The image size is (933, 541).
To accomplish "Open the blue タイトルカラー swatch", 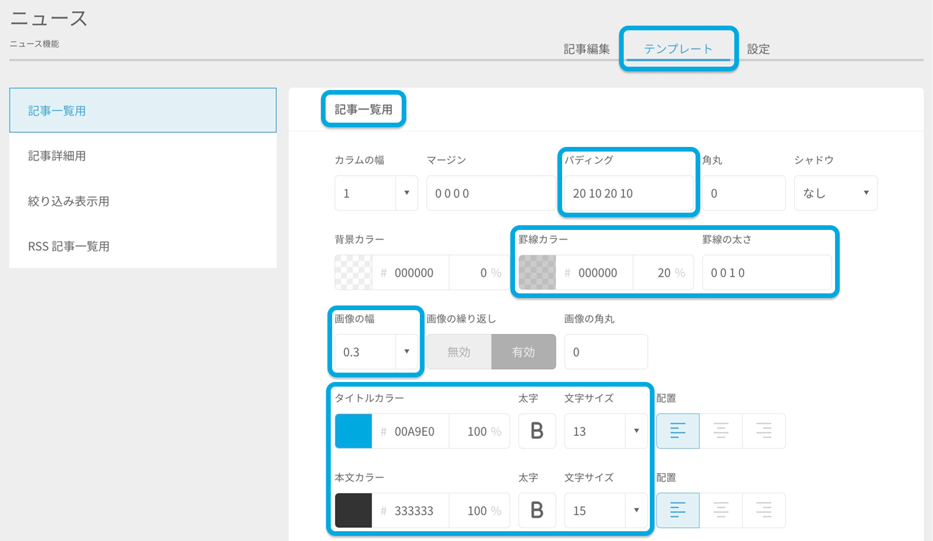I will click(354, 431).
